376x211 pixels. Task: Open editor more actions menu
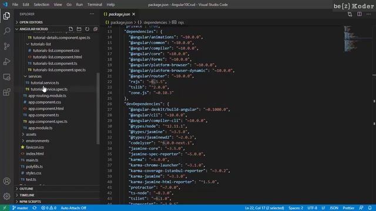click(368, 14)
